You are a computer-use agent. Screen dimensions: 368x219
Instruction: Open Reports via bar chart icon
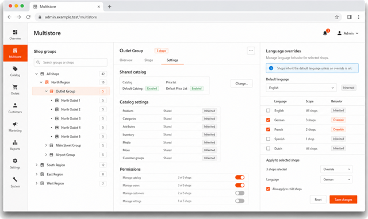point(15,143)
